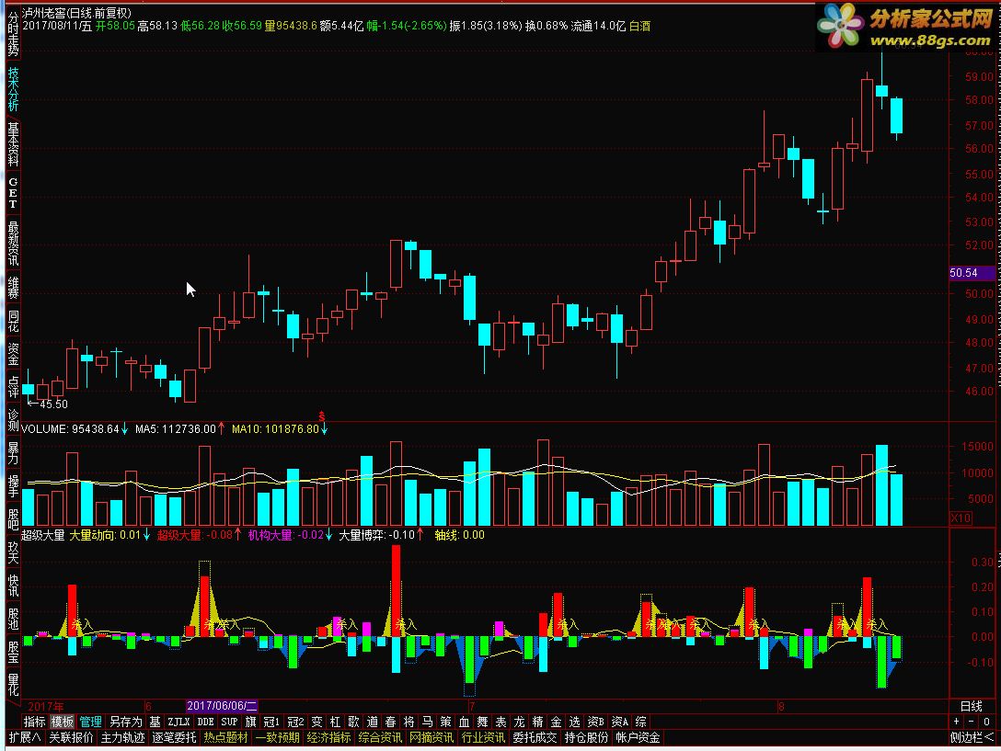Select the 金 indicator shortcut
Viewport: 1001px width, 751px height.
[556, 722]
